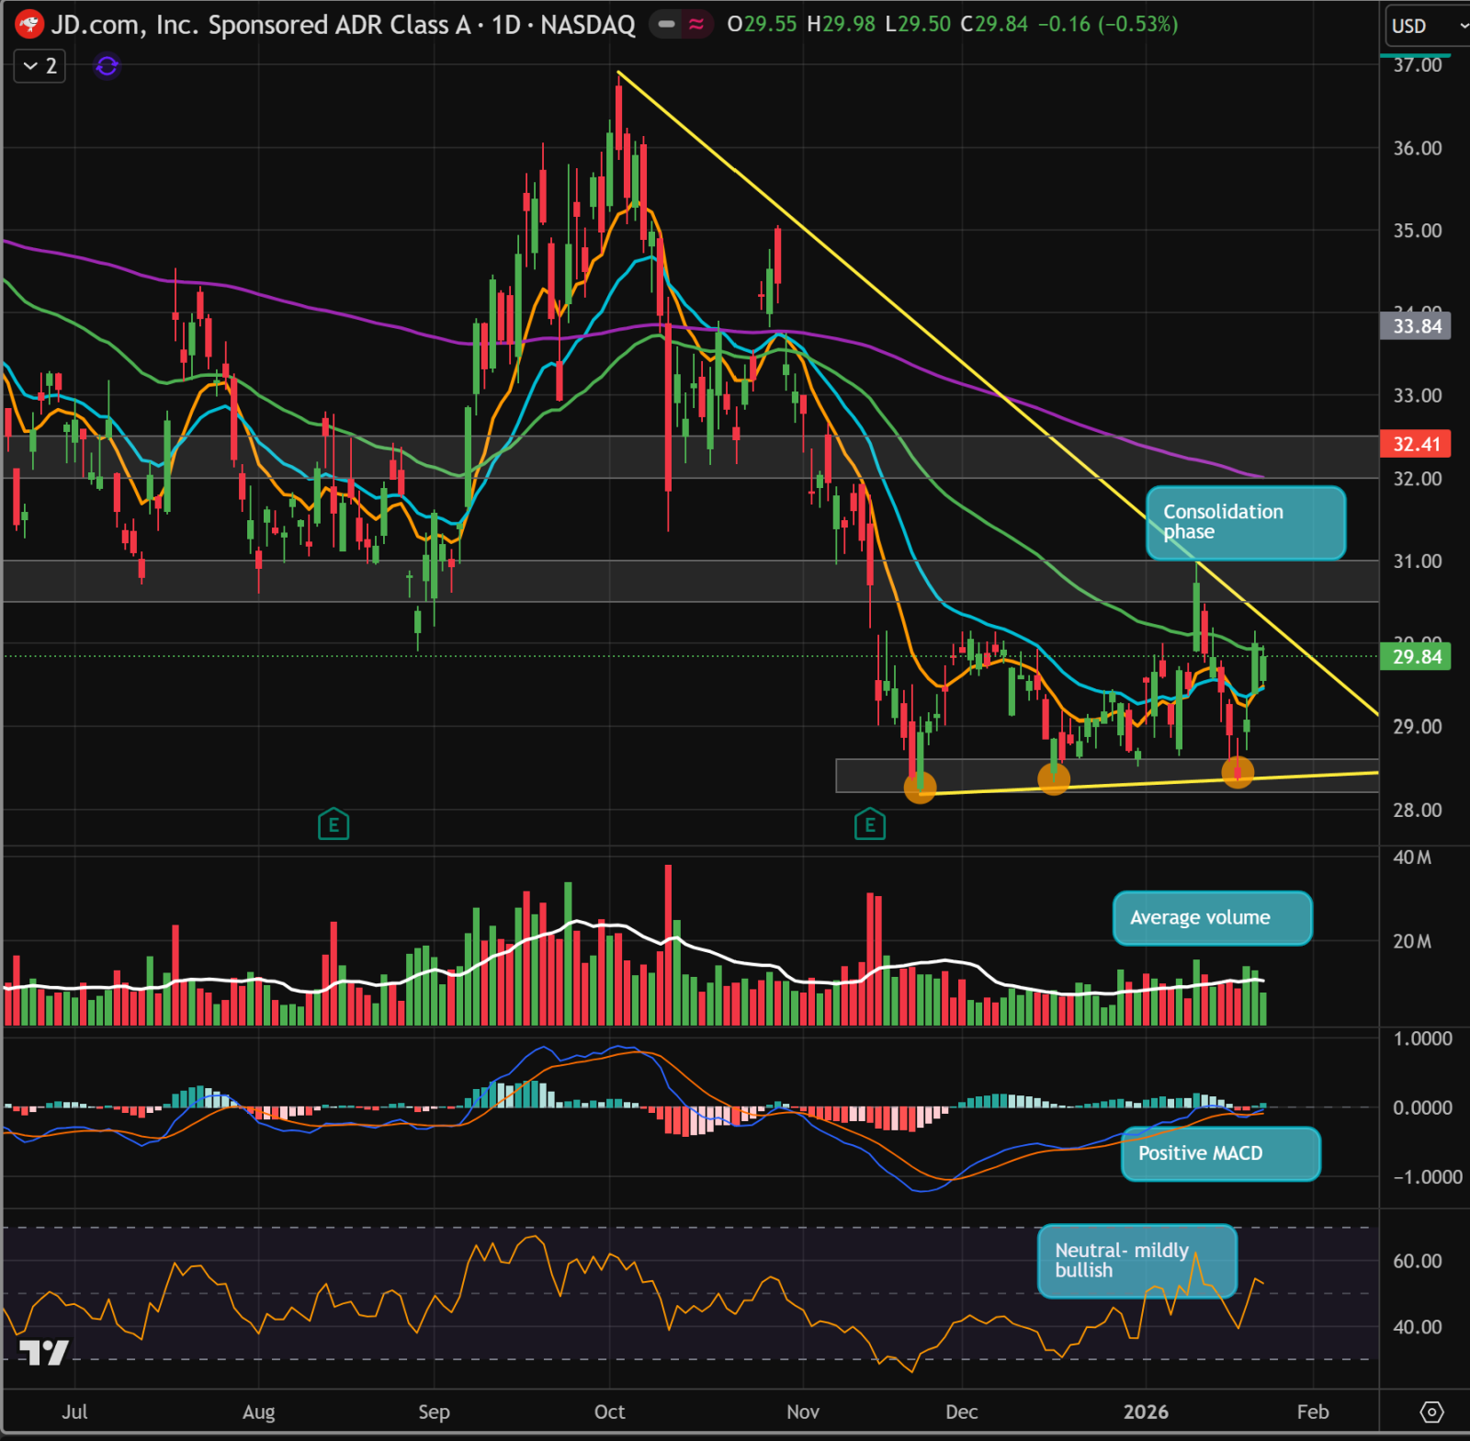
Task: Select the Average volume annotation box
Action: 1212,918
